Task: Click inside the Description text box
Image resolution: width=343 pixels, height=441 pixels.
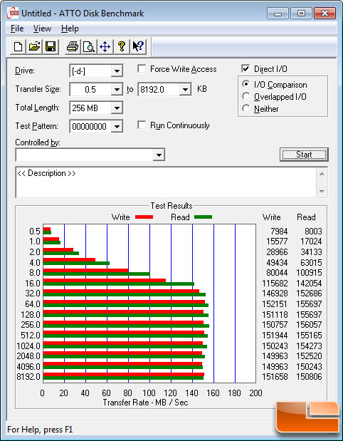Action: 166,182
